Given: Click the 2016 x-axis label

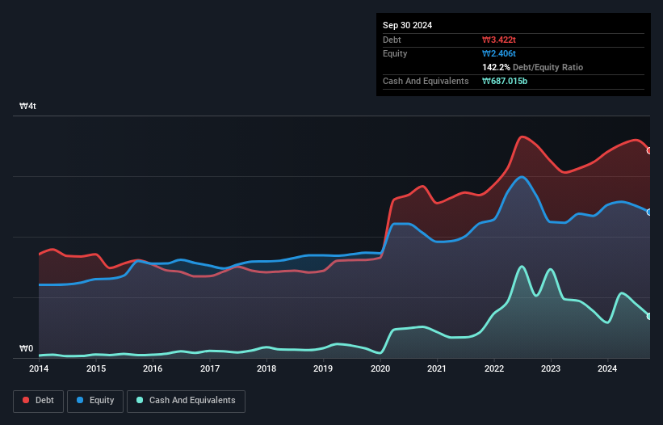Looking at the screenshot, I should point(153,368).
